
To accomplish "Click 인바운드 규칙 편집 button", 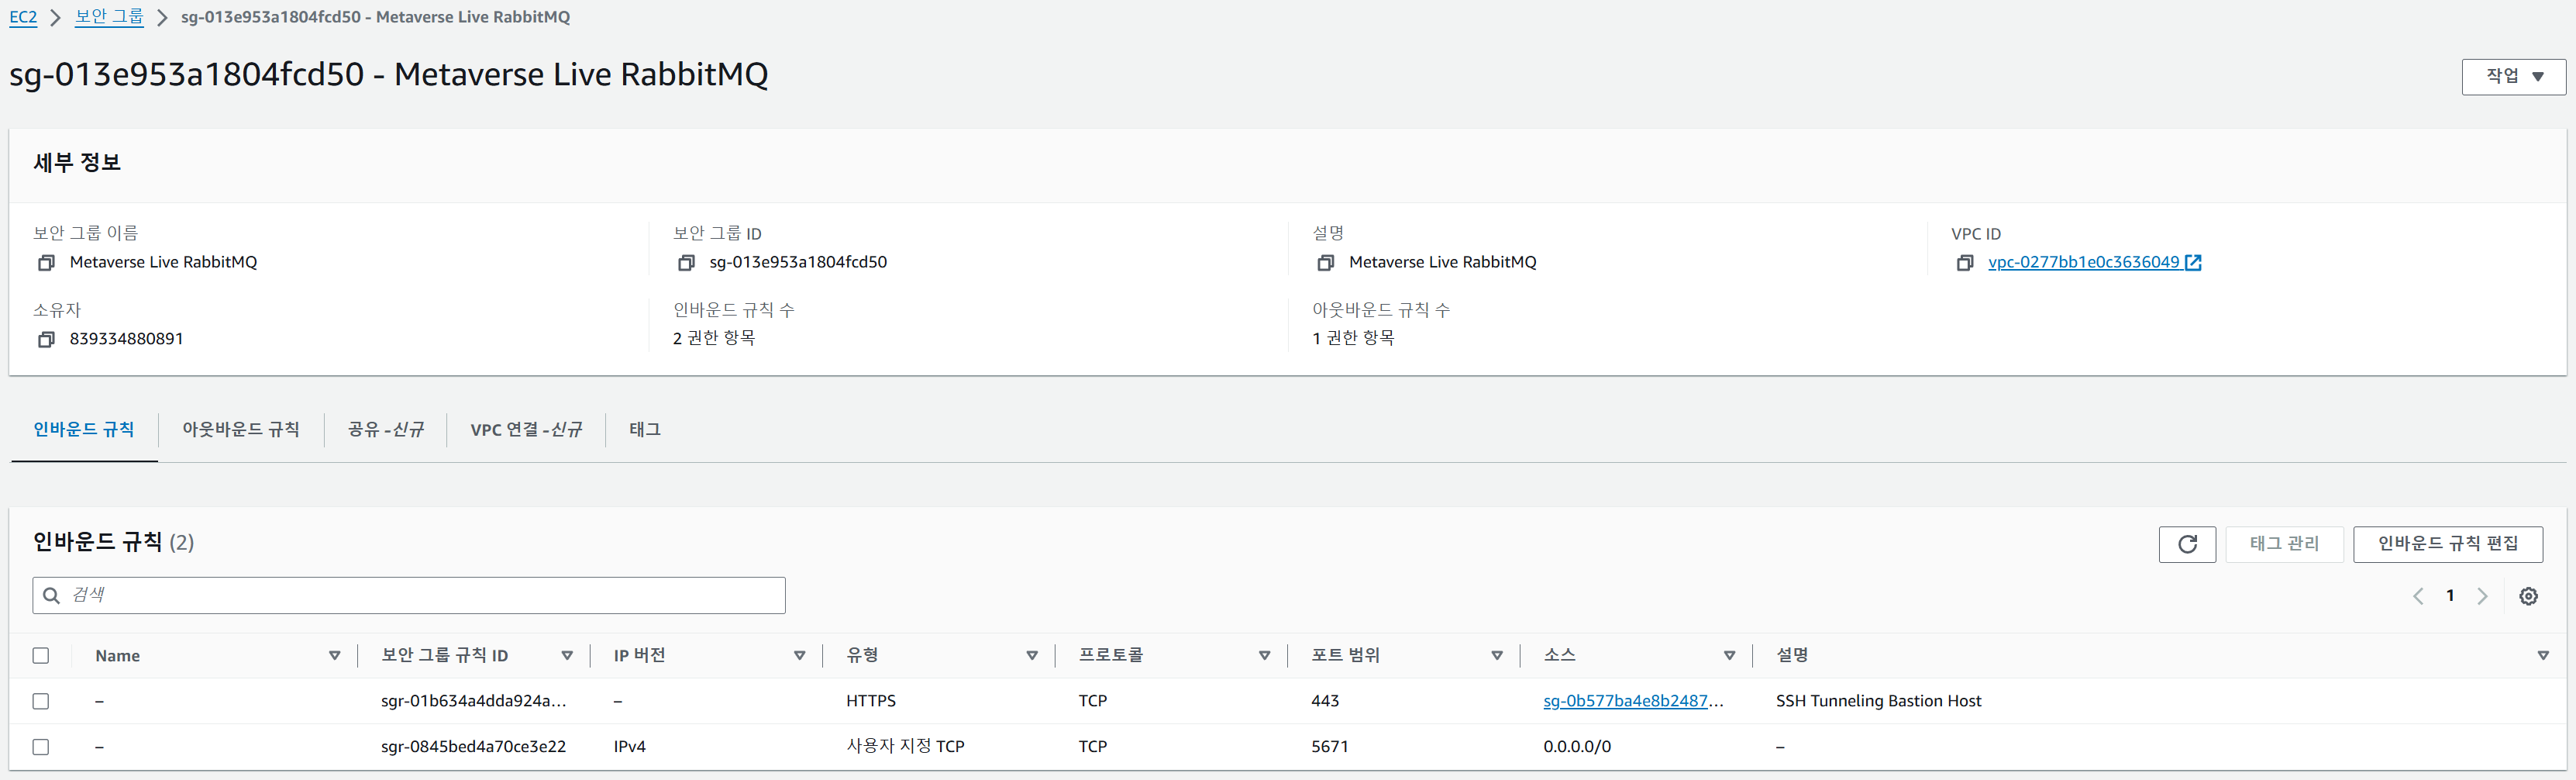I will pyautogui.click(x=2447, y=544).
